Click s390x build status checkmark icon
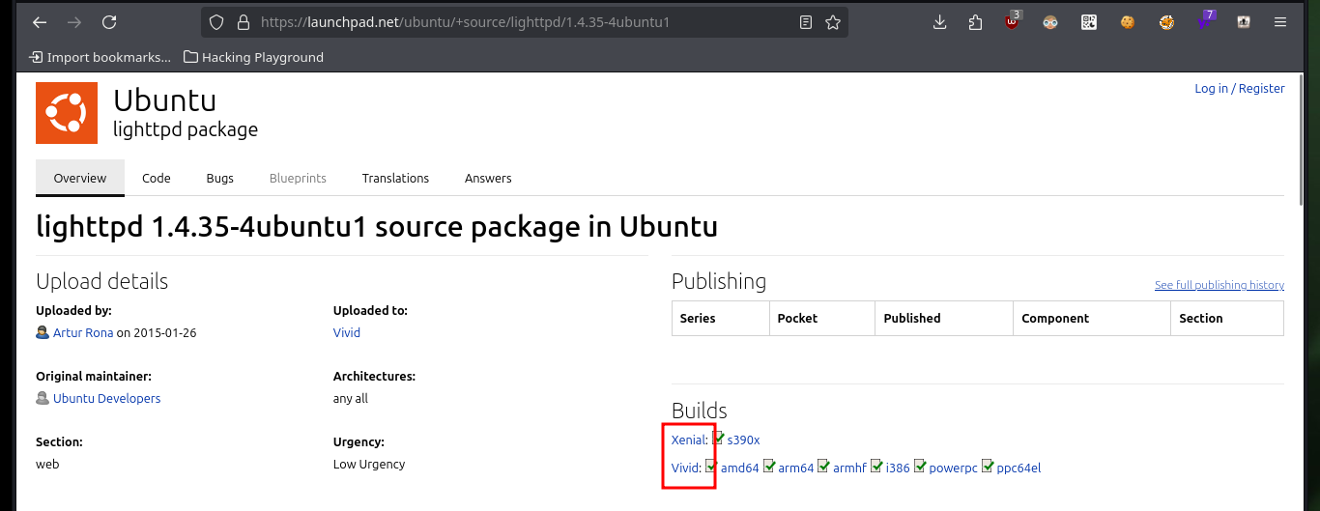This screenshot has height=511, width=1320. click(719, 439)
